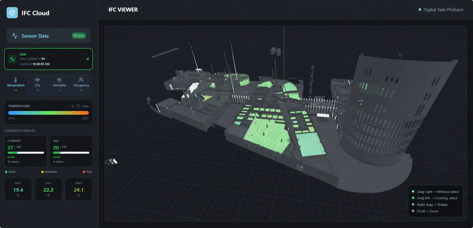Screen dimensions: 473x228
Task: Click the IFC Cloud cube logo icon
Action: click(x=12, y=13)
